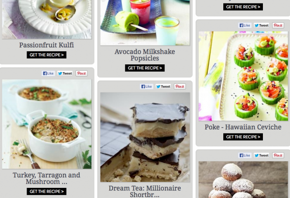The width and height of the screenshot is (290, 198).
Task: Open the Poke cucumber cups photo
Action: tap(243, 76)
